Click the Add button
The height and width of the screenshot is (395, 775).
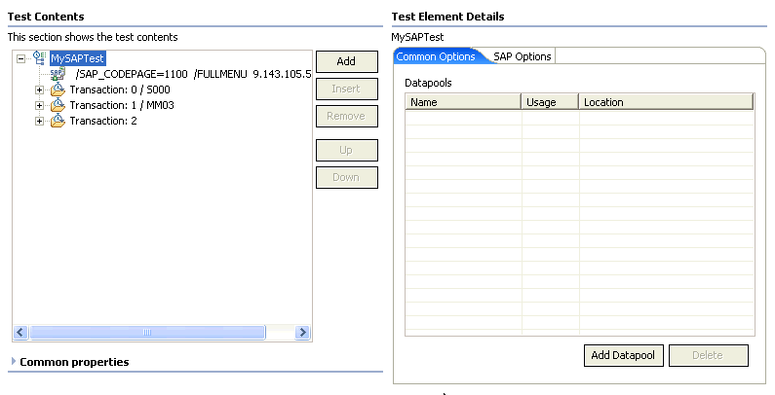tap(347, 61)
